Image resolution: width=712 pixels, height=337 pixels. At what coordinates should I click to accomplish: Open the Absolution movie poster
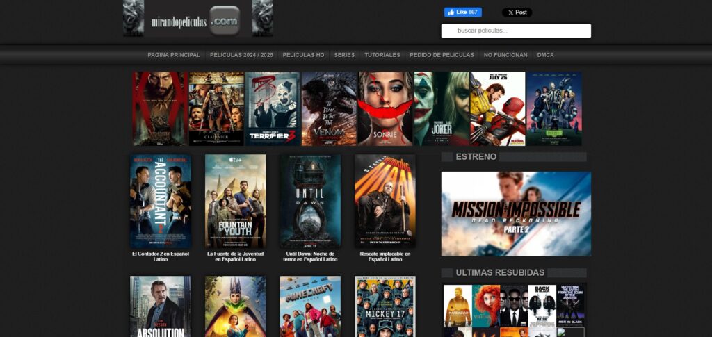(x=161, y=306)
